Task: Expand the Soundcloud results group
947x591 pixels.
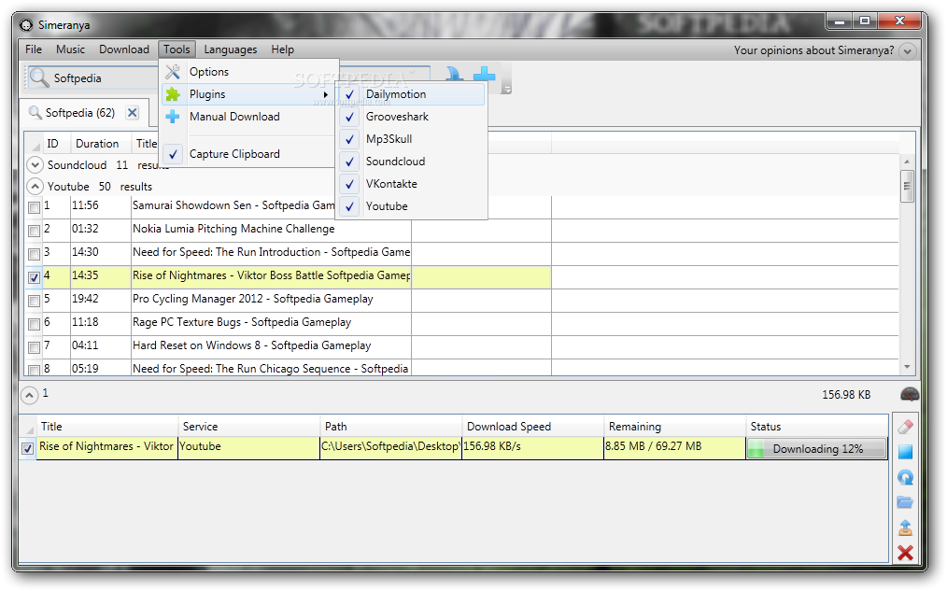Action: (35, 164)
